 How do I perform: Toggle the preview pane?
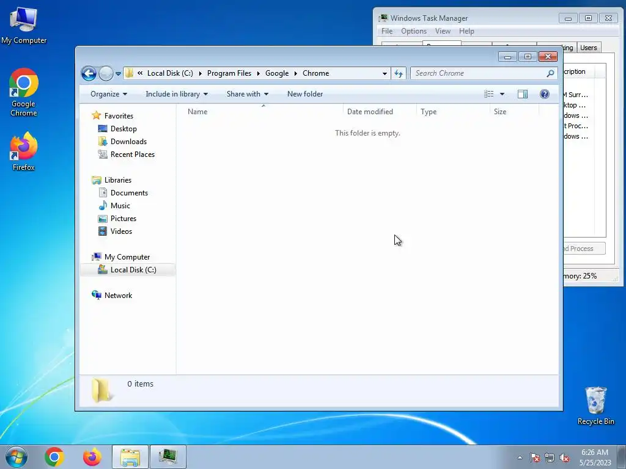pos(523,94)
